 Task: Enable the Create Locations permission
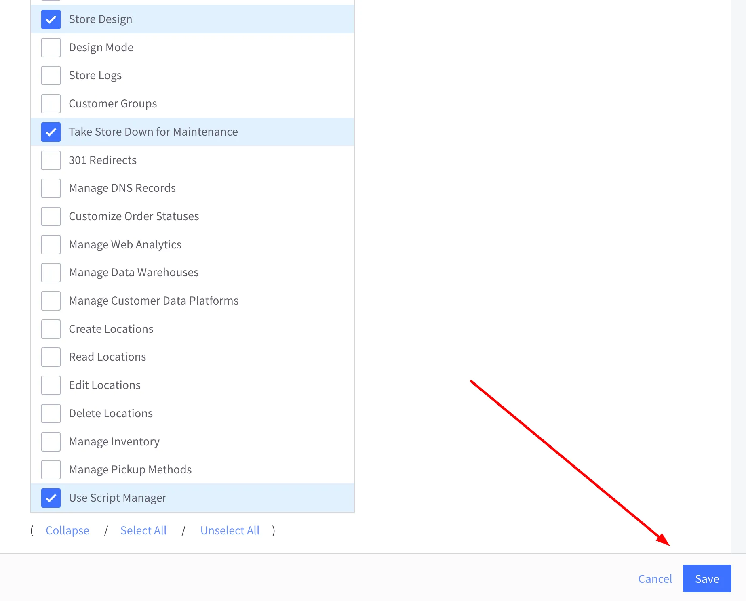tap(51, 329)
